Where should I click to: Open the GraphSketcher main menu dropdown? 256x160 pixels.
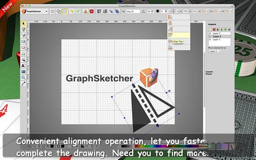point(35,12)
